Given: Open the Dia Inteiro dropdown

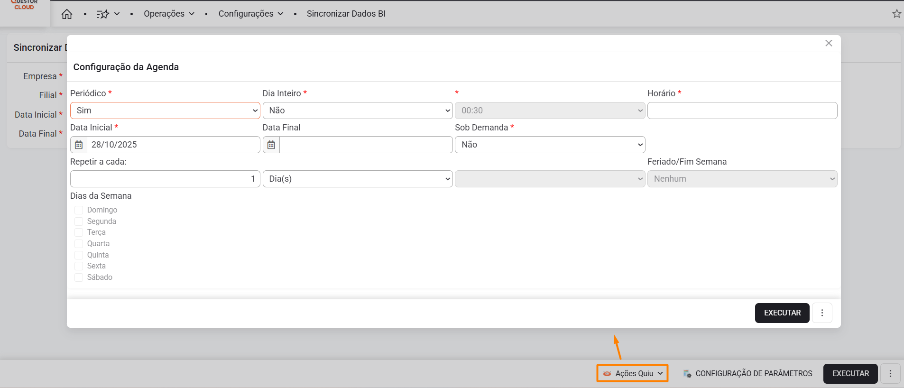Looking at the screenshot, I should [357, 111].
